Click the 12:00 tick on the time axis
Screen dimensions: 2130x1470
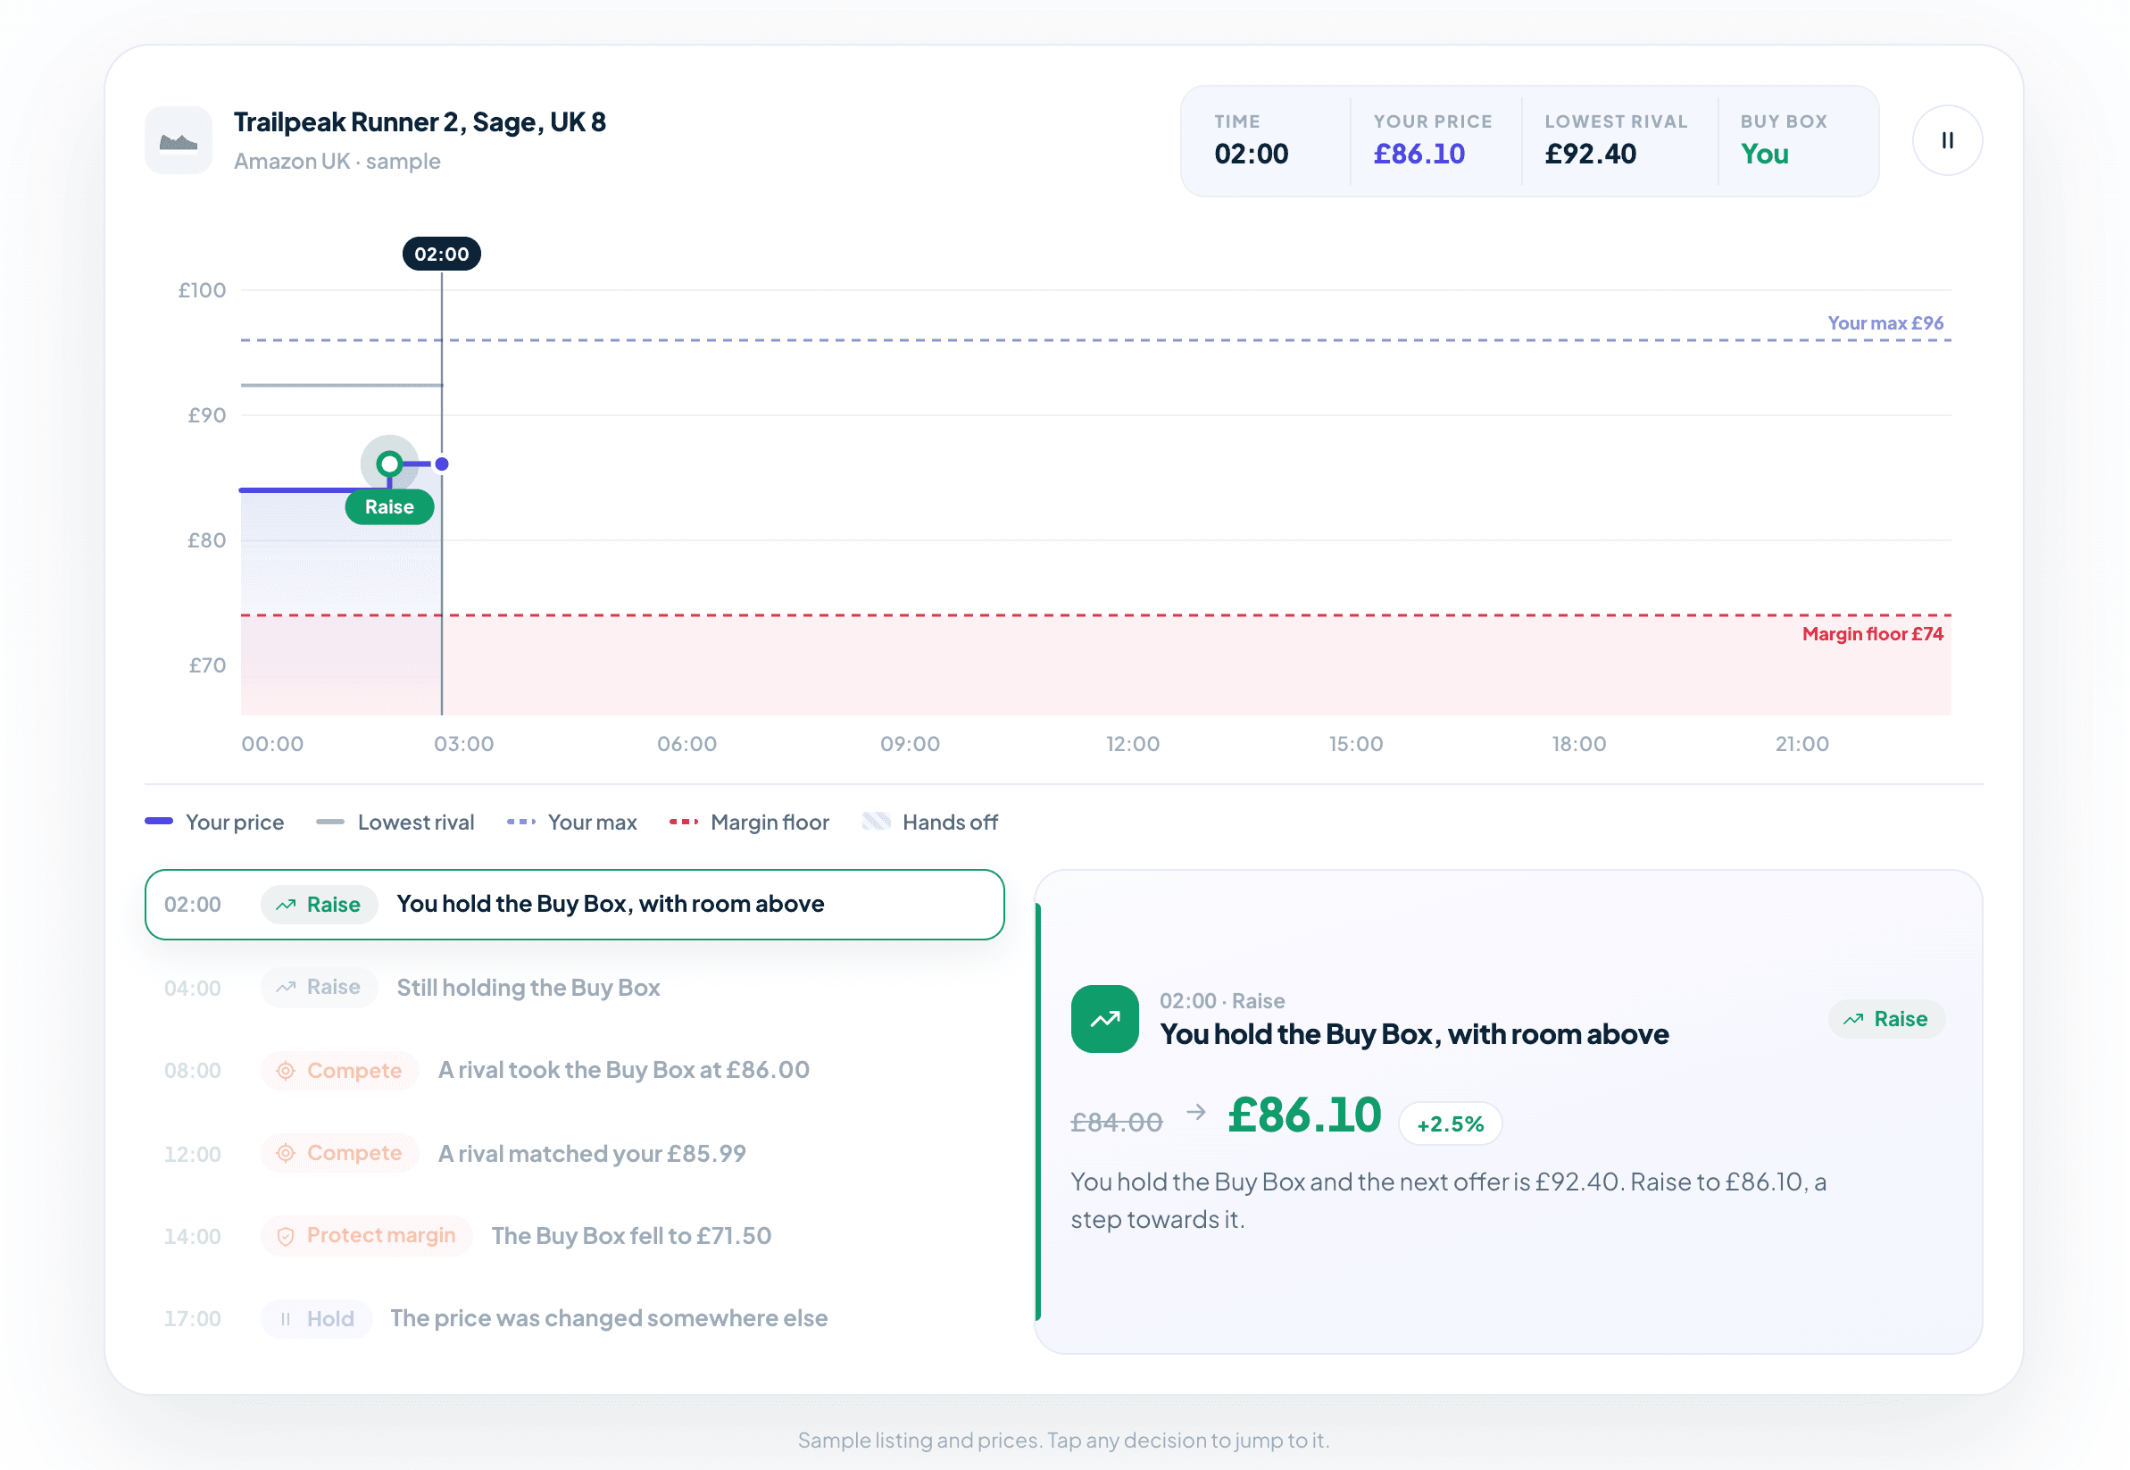click(1132, 743)
